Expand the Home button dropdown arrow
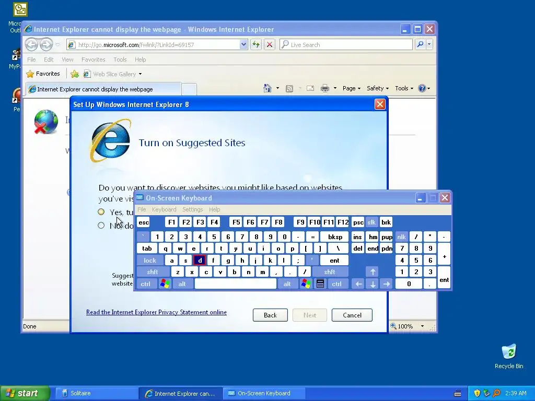The width and height of the screenshot is (535, 401). (277, 88)
